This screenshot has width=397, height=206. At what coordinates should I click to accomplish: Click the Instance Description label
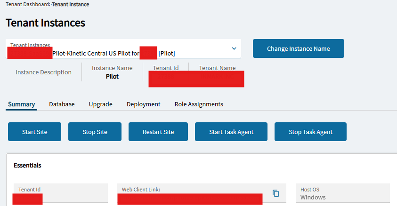click(x=43, y=72)
